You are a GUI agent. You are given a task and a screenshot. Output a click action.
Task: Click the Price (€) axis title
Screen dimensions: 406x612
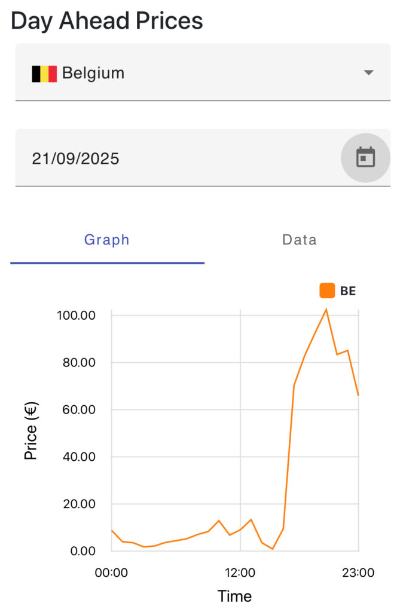coord(31,432)
